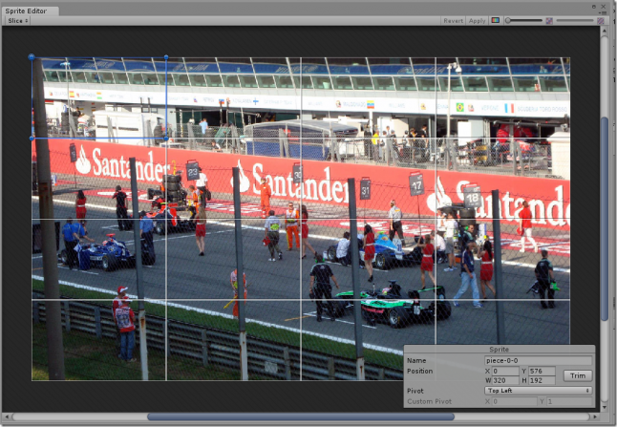This screenshot has width=617, height=427.
Task: Toggle the RGB/alpha color channel view icon
Action: pos(496,20)
